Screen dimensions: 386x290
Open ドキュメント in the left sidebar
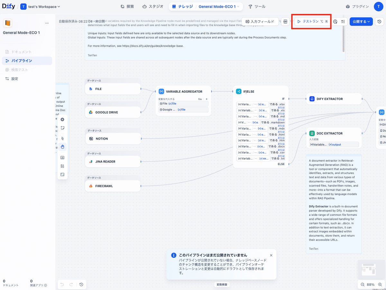(19, 52)
